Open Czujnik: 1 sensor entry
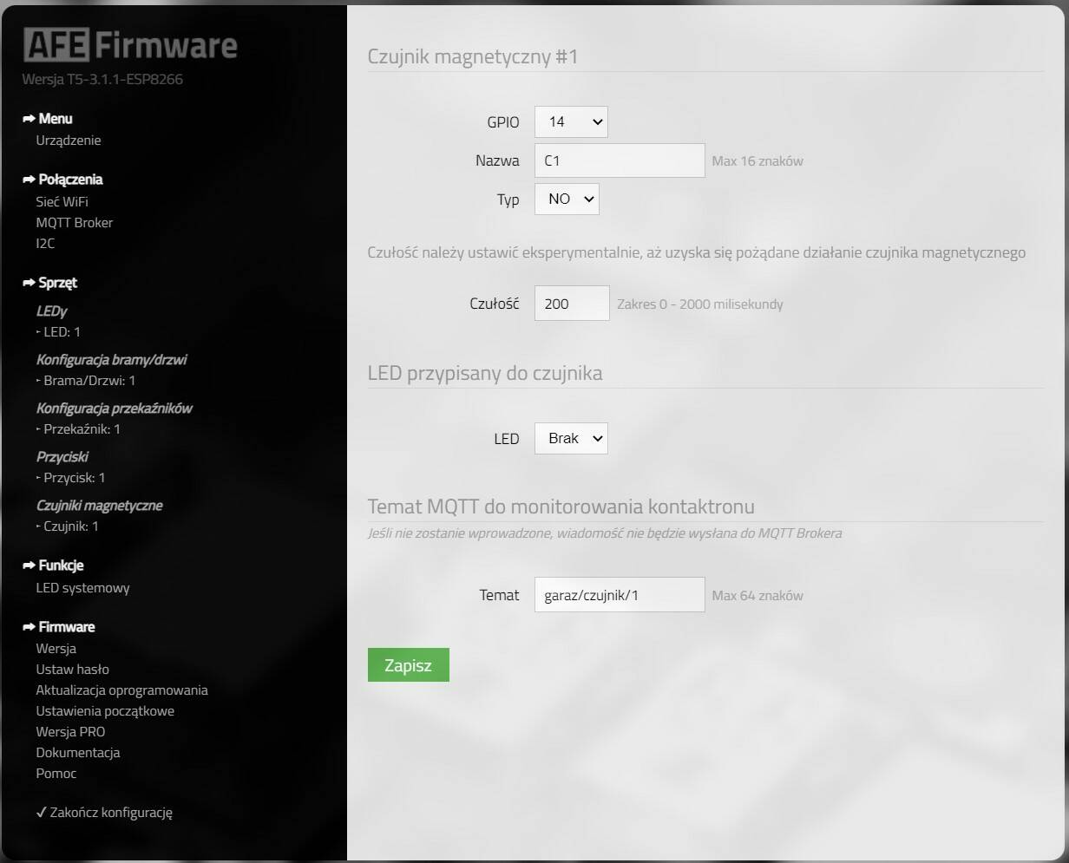Image resolution: width=1069 pixels, height=863 pixels. [x=70, y=526]
